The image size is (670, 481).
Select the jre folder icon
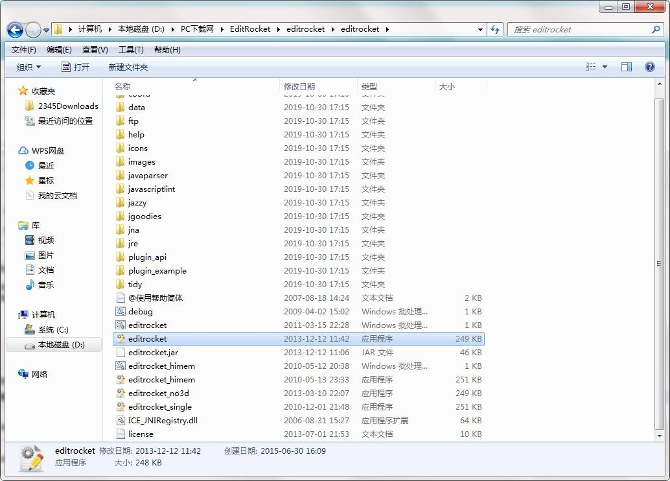coord(121,243)
